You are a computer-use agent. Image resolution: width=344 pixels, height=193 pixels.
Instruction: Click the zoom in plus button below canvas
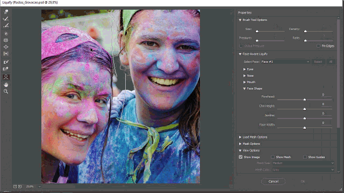point(20,187)
